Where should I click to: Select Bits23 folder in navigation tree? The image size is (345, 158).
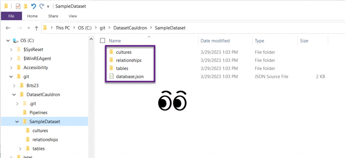click(x=33, y=86)
